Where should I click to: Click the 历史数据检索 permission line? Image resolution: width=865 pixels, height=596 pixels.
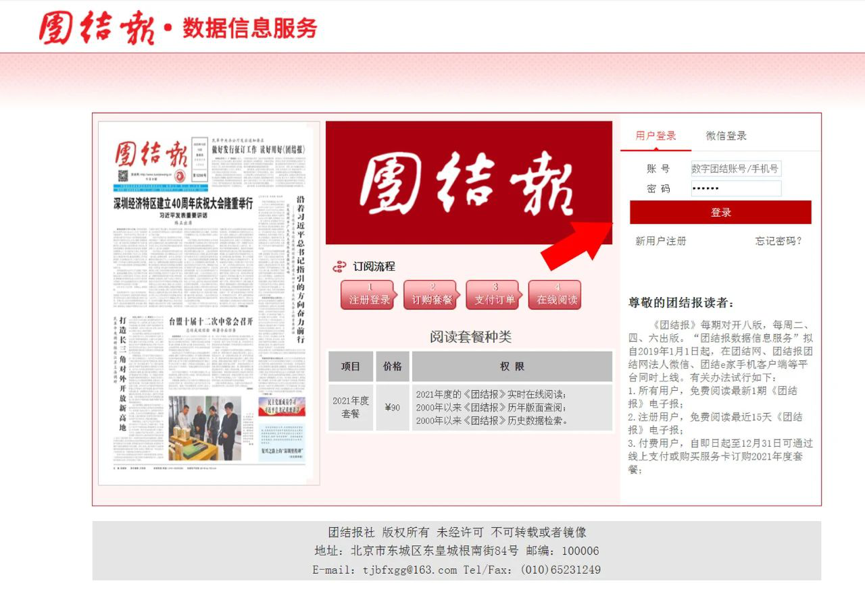(492, 420)
